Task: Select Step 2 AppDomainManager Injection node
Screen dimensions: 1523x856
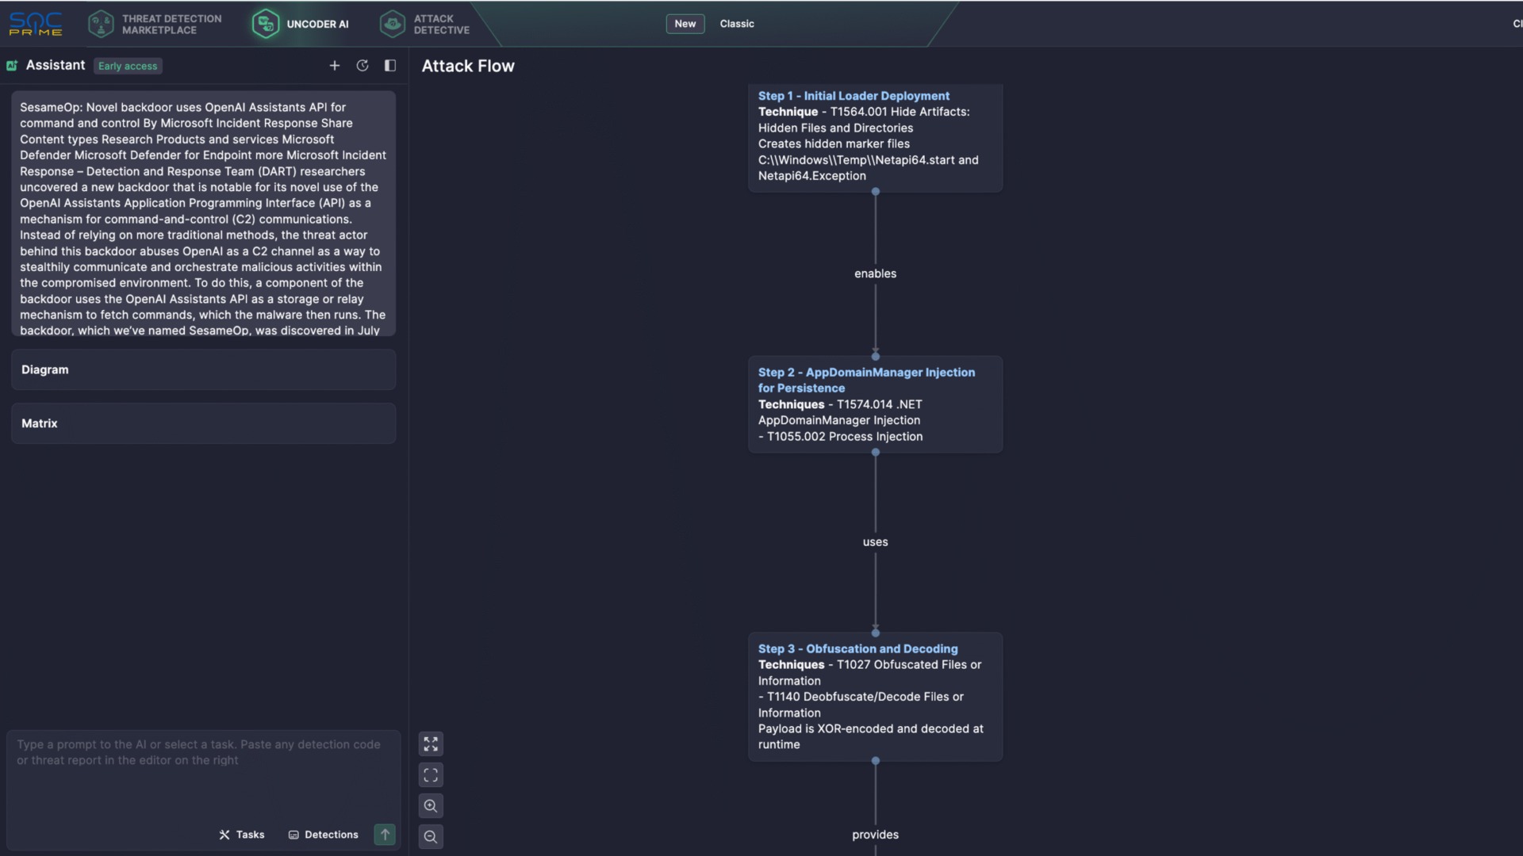Action: (x=875, y=404)
